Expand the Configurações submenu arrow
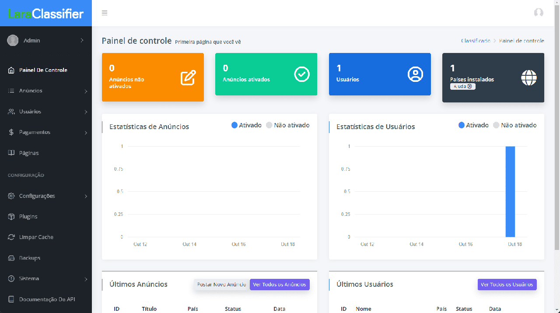Viewport: 560px width, 313px height. click(86, 197)
